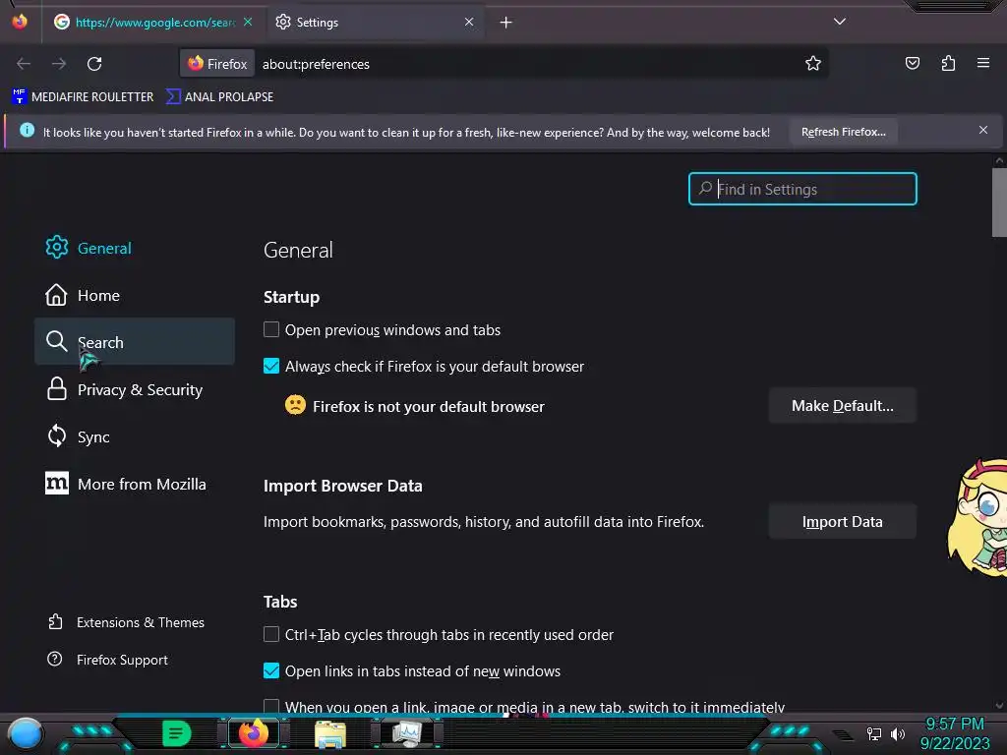Image resolution: width=1007 pixels, height=755 pixels.
Task: Uncheck Open links in tabs instead of new windows
Action: [271, 670]
